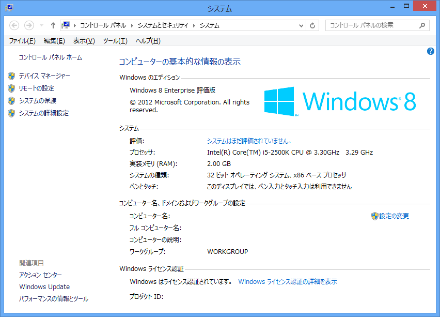Image resolution: width=440 pixels, height=317 pixels.
Task: Click the Intel(R) Core(TM) i5-2500K processor text
Action: (x=290, y=153)
